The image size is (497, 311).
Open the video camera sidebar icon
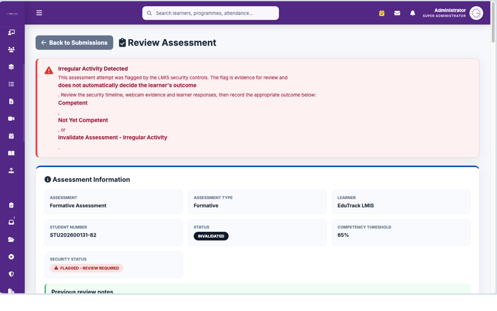click(11, 119)
